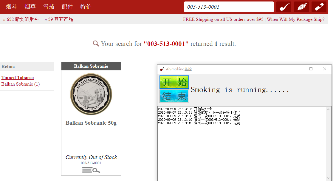The width and height of the screenshot is (333, 181).
Task: Click the Balkan Sobranie card header
Action: coord(91,66)
